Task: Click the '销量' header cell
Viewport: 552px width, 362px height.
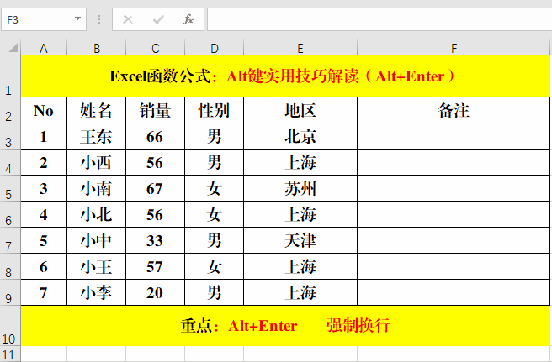Action: [155, 110]
